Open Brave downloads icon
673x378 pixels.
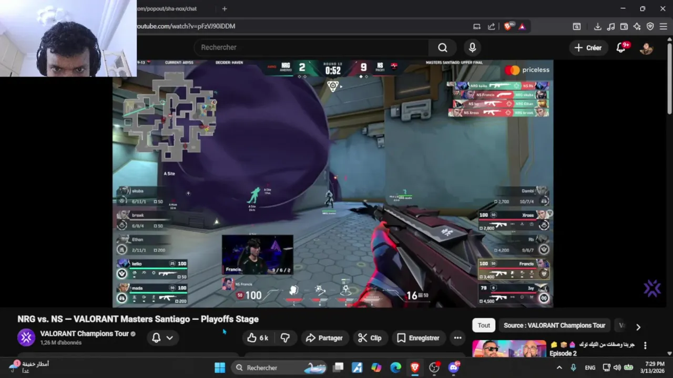tap(598, 26)
